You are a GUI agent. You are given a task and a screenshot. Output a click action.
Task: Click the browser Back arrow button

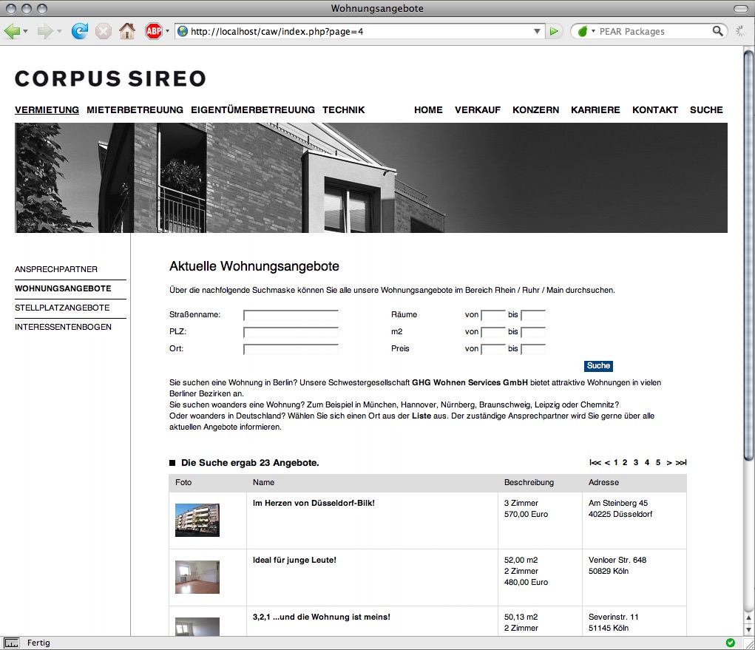tap(12, 31)
